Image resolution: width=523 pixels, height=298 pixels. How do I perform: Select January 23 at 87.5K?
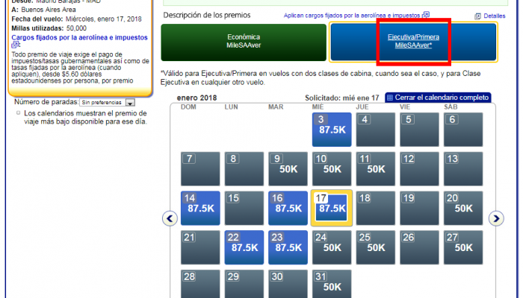click(x=288, y=247)
